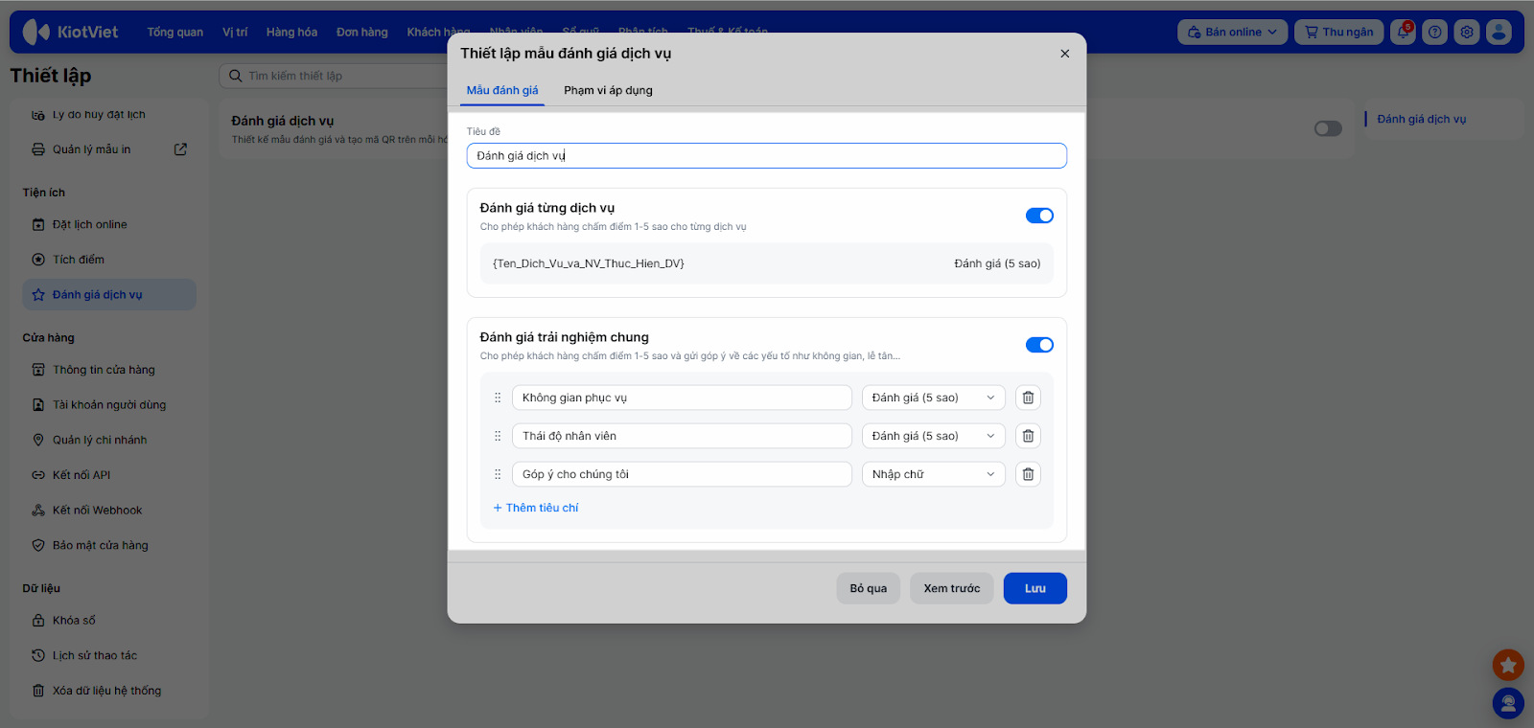This screenshot has width=1534, height=728.
Task: Open rating type dropdown for 'Không gian phục vụ'
Action: (933, 398)
